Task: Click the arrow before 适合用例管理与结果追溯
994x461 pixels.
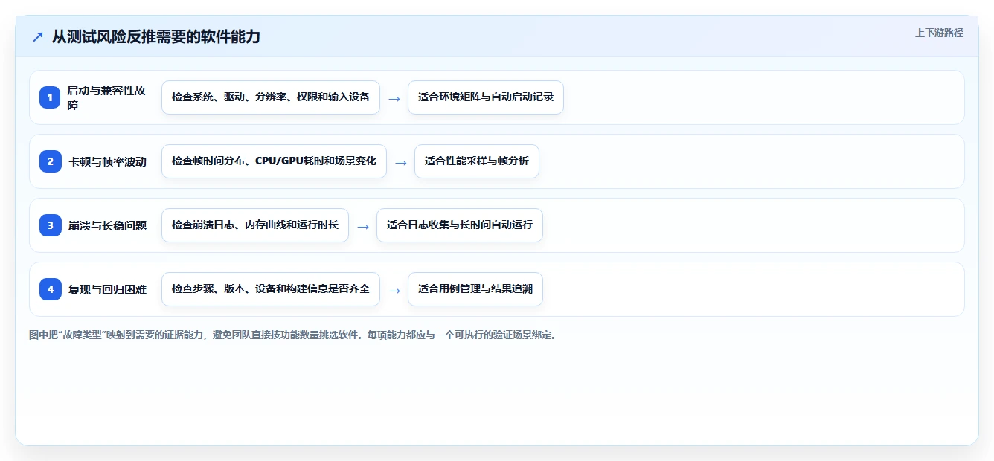Action: click(x=394, y=290)
